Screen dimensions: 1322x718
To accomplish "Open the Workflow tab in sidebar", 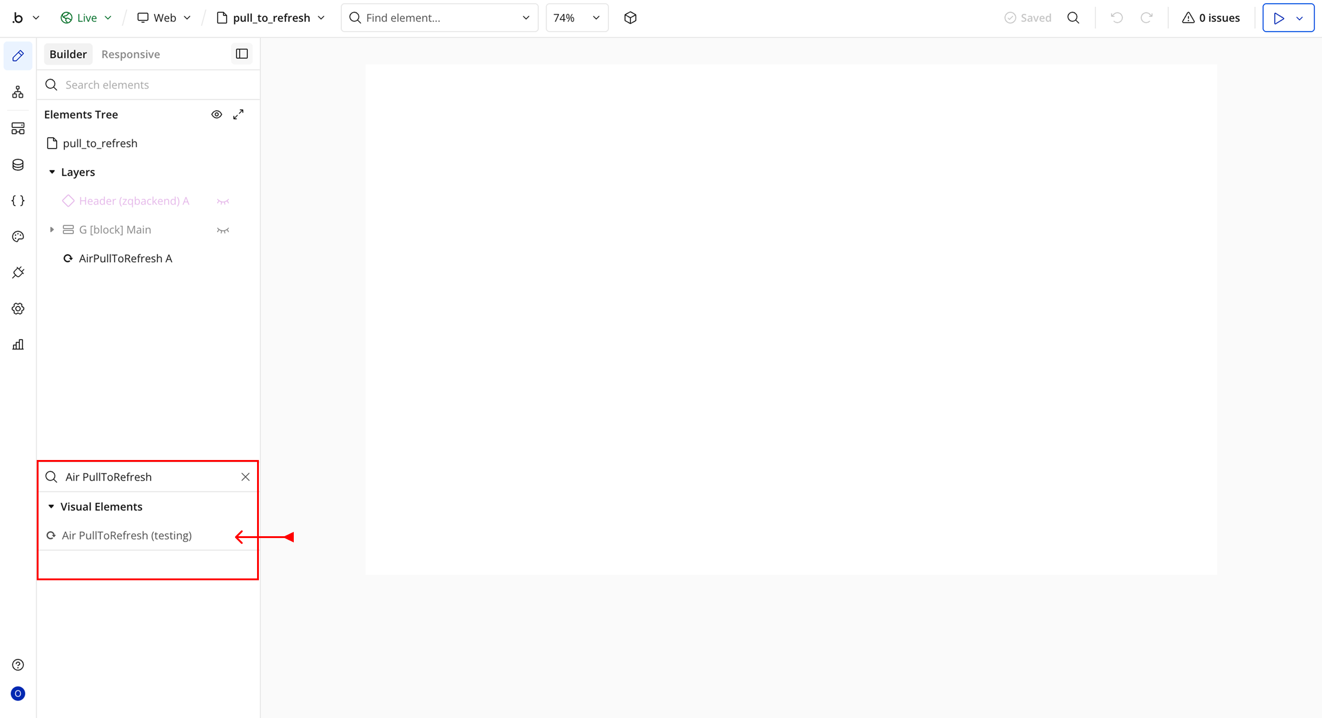I will [x=18, y=92].
